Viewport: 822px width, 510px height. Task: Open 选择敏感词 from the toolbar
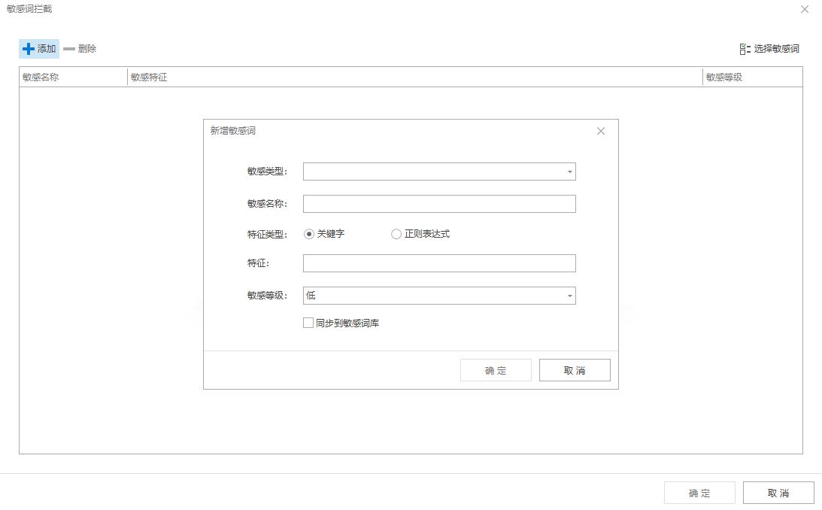[769, 49]
